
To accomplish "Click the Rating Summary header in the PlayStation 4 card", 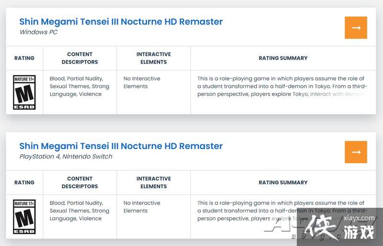I will tap(283, 182).
